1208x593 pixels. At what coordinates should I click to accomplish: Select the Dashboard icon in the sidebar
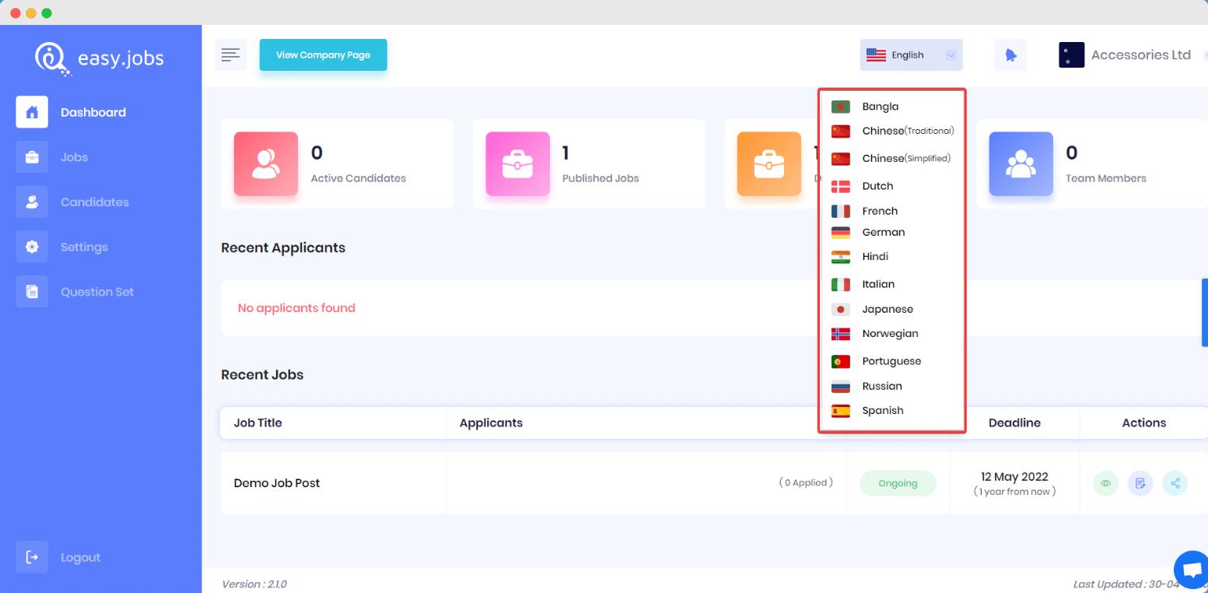click(31, 112)
